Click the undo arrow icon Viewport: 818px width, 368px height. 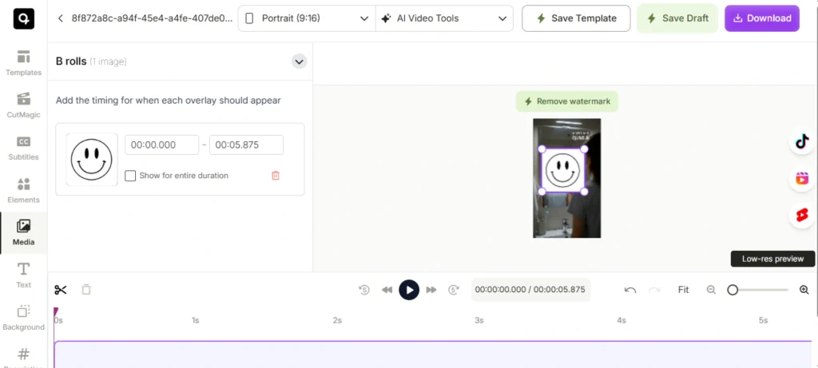pos(630,290)
